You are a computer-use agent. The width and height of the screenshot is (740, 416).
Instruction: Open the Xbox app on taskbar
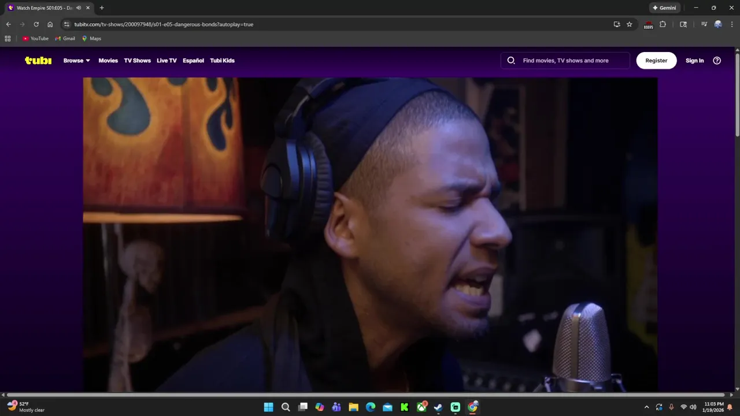coord(422,407)
